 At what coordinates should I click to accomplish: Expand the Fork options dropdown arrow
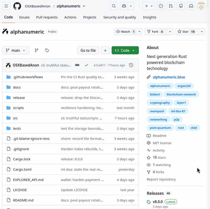170,32
